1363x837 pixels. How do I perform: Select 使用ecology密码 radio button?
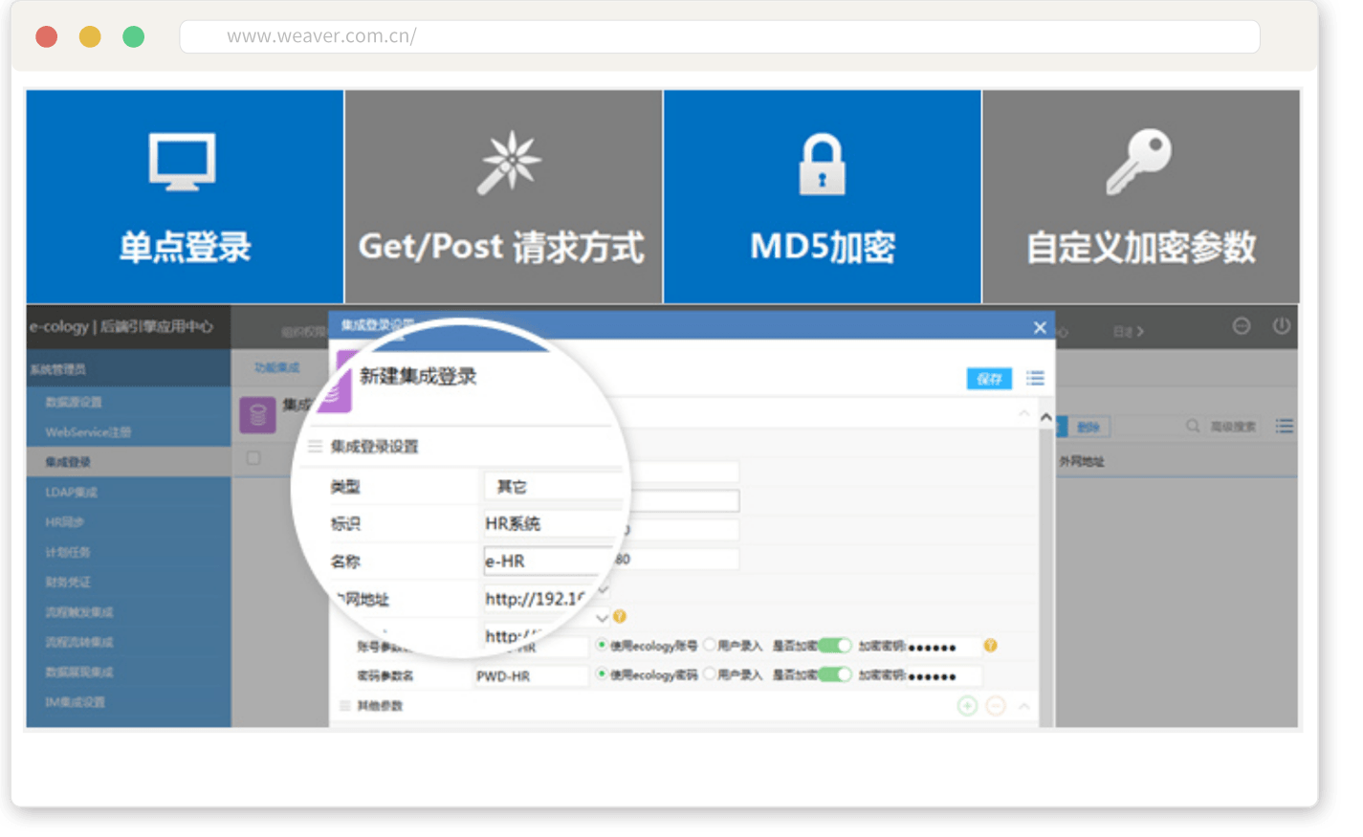pos(602,674)
